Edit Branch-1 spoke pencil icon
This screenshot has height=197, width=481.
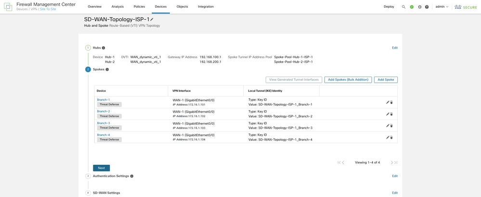point(388,102)
